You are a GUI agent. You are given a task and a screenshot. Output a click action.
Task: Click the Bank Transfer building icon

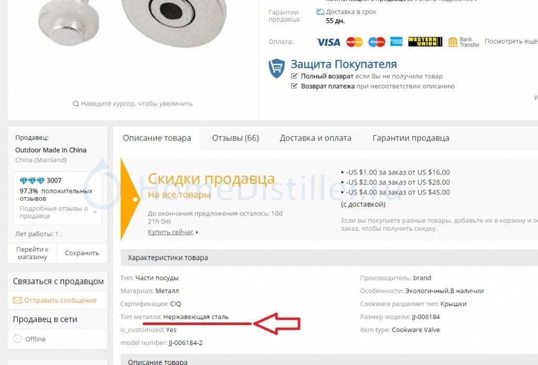click(452, 42)
